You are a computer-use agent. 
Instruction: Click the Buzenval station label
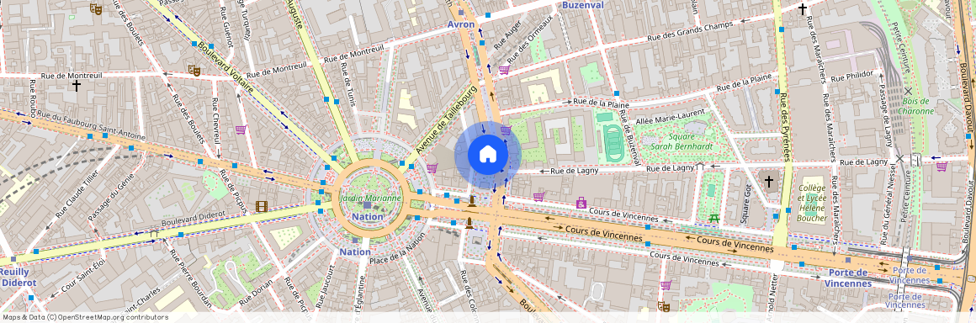[583, 5]
